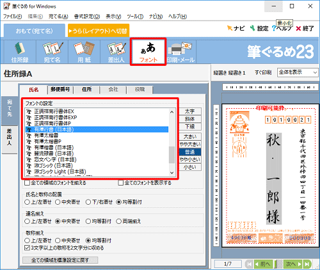Viewport: 320px width, 270px height.
Task: Open the ツール menu
Action: (x=135, y=17)
